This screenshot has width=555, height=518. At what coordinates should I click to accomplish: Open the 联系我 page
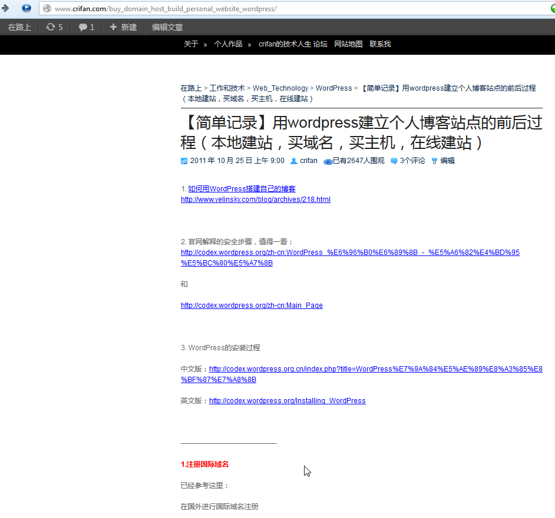tap(381, 44)
